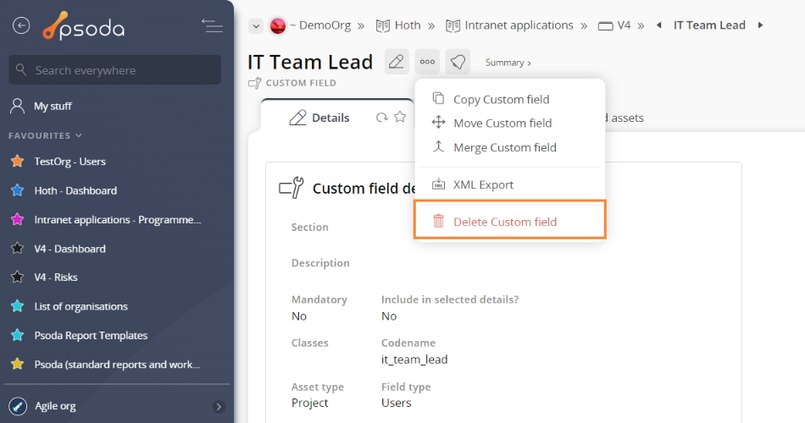
Task: Collapse sidebar using the menu lines icon
Action: point(212,25)
